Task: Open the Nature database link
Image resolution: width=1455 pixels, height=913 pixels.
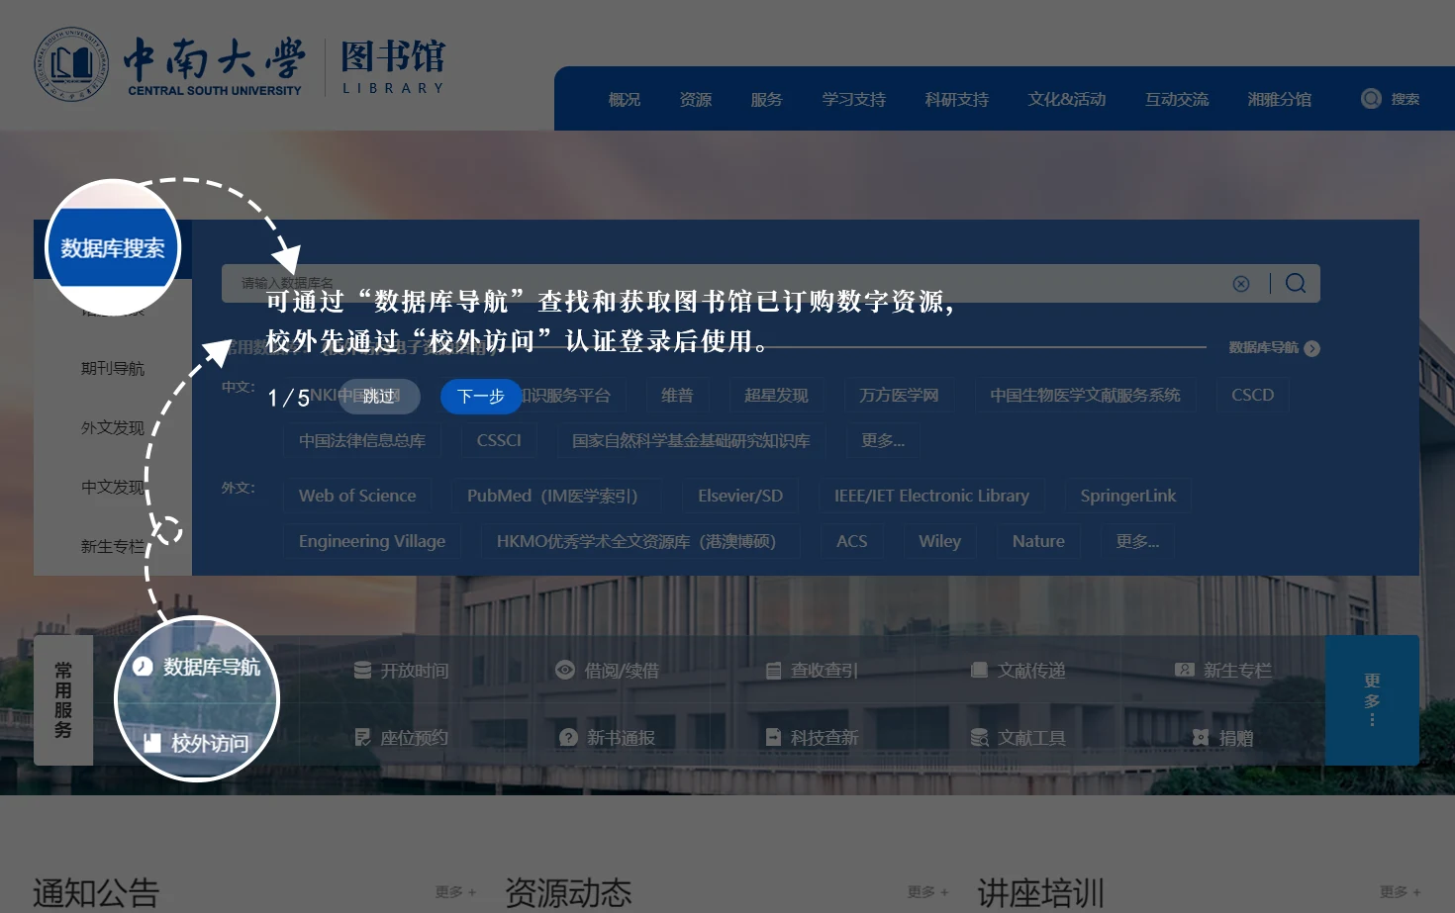Action: pyautogui.click(x=1038, y=541)
